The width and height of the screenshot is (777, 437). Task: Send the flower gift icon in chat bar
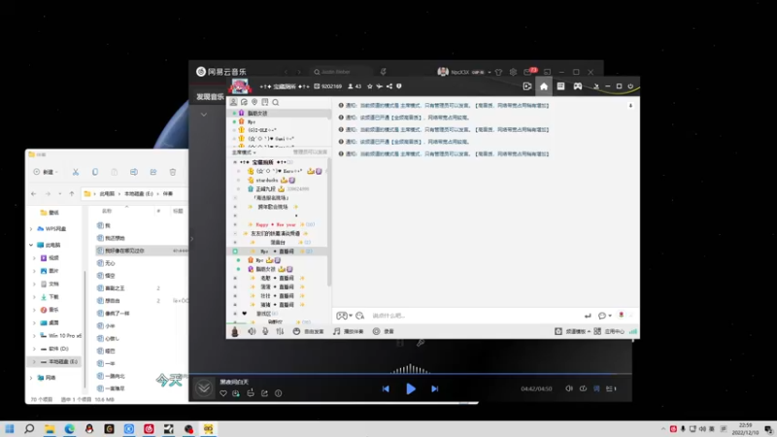pos(622,315)
